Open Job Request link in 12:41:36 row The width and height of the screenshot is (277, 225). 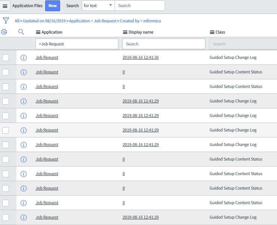[x=47, y=57]
